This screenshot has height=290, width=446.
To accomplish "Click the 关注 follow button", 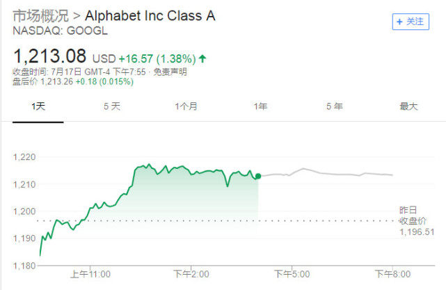I will coord(411,22).
